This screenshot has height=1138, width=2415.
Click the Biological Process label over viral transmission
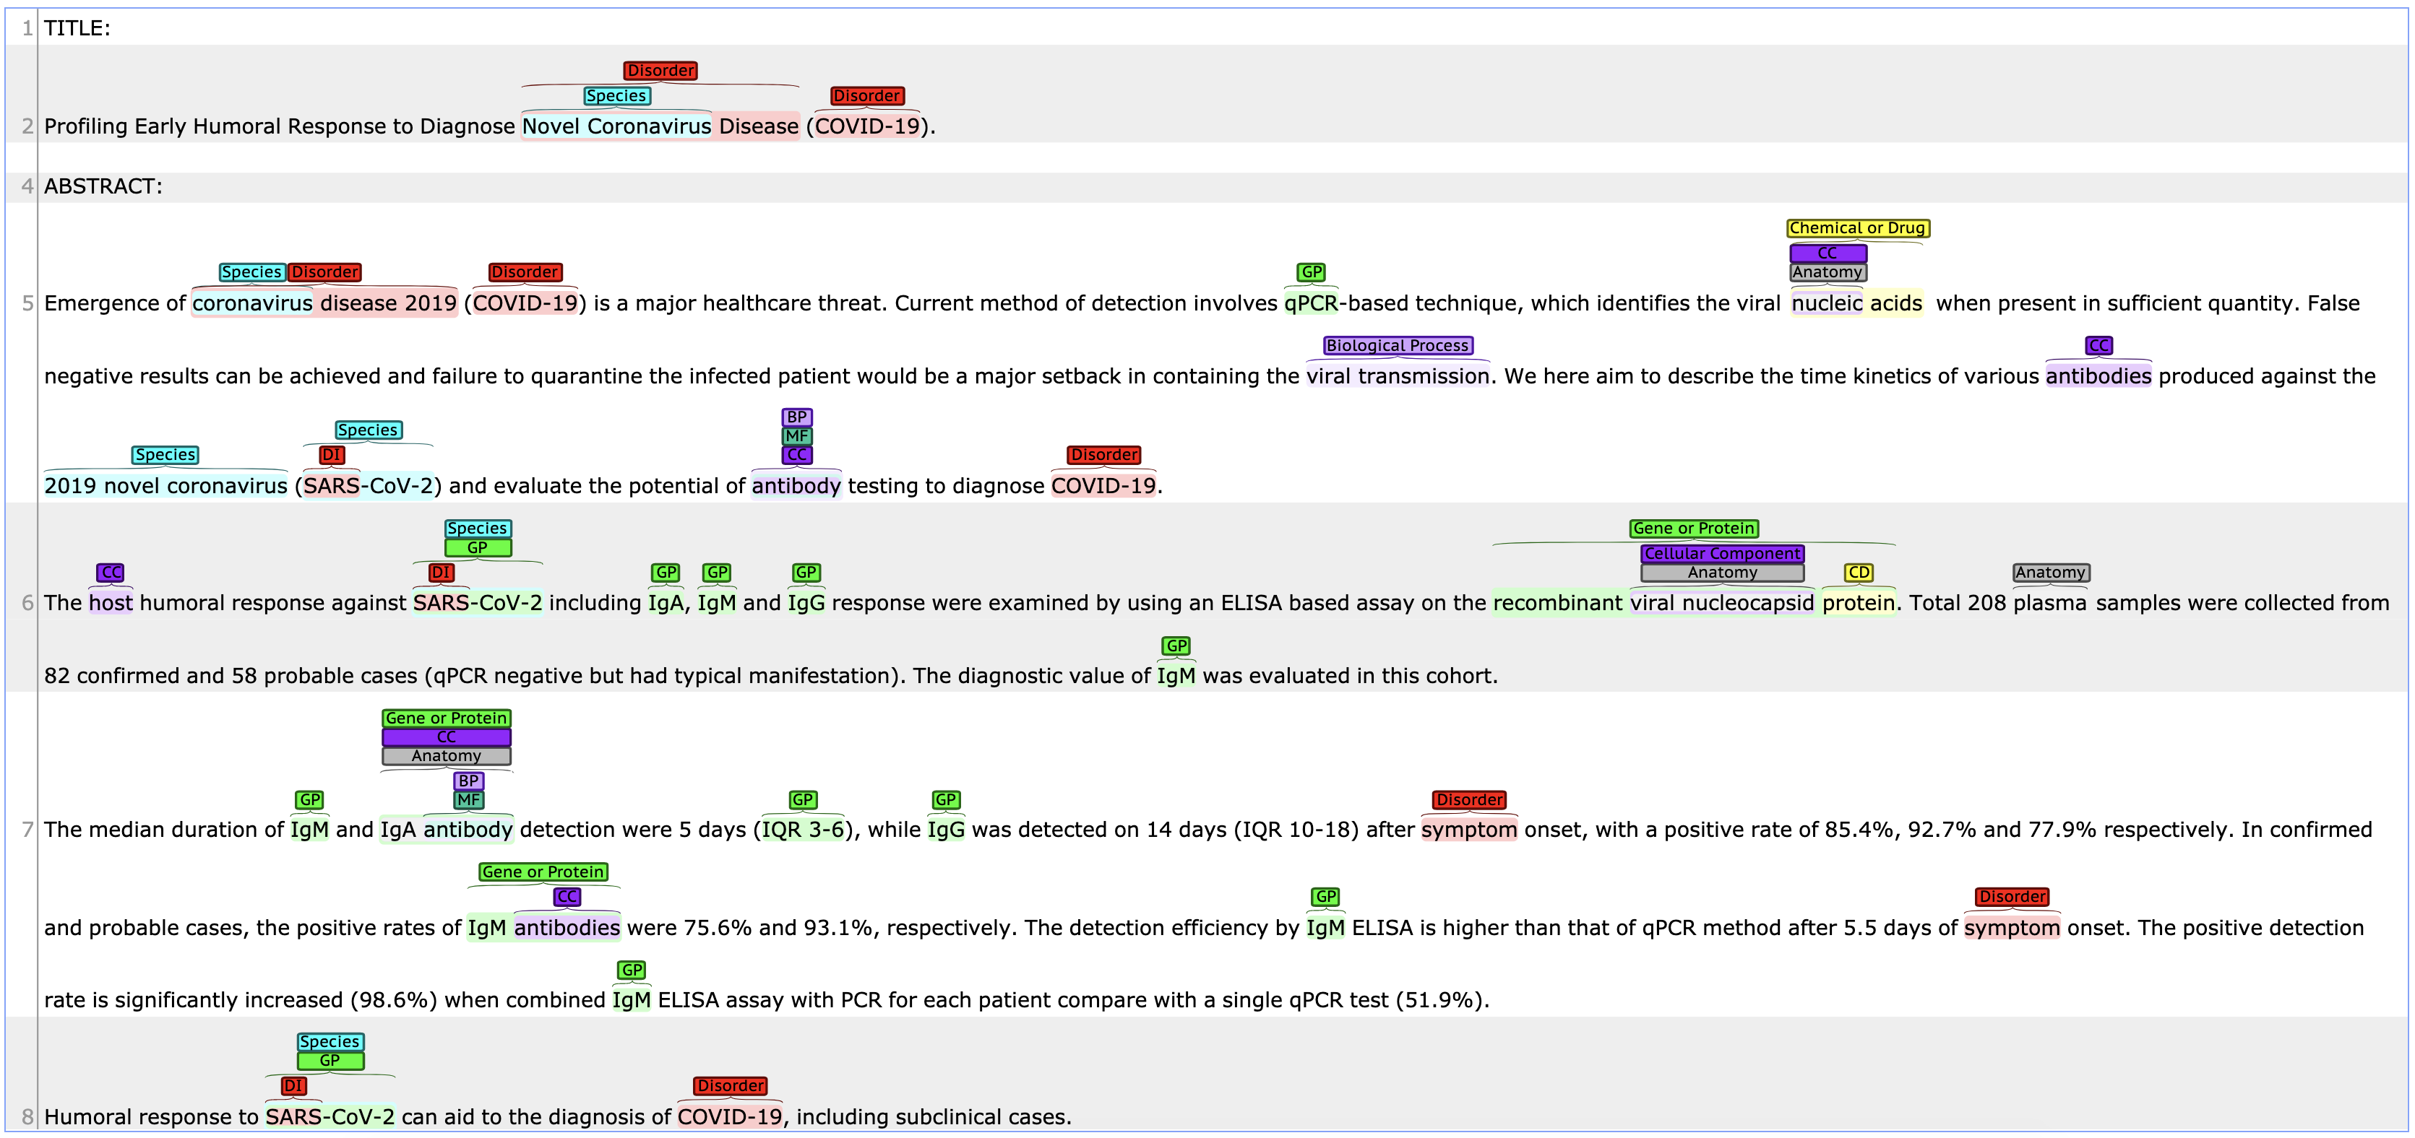point(1397,346)
